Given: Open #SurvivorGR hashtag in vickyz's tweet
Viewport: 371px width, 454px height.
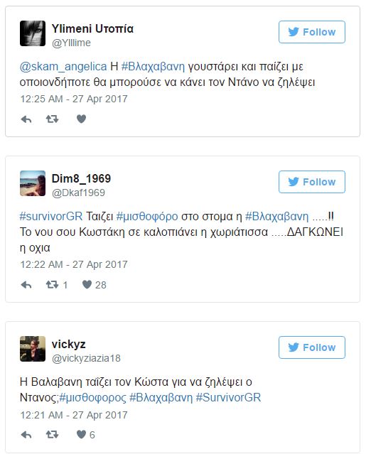Looking at the screenshot, I should [229, 398].
